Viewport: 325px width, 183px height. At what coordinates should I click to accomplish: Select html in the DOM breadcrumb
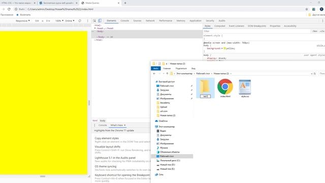(95, 120)
